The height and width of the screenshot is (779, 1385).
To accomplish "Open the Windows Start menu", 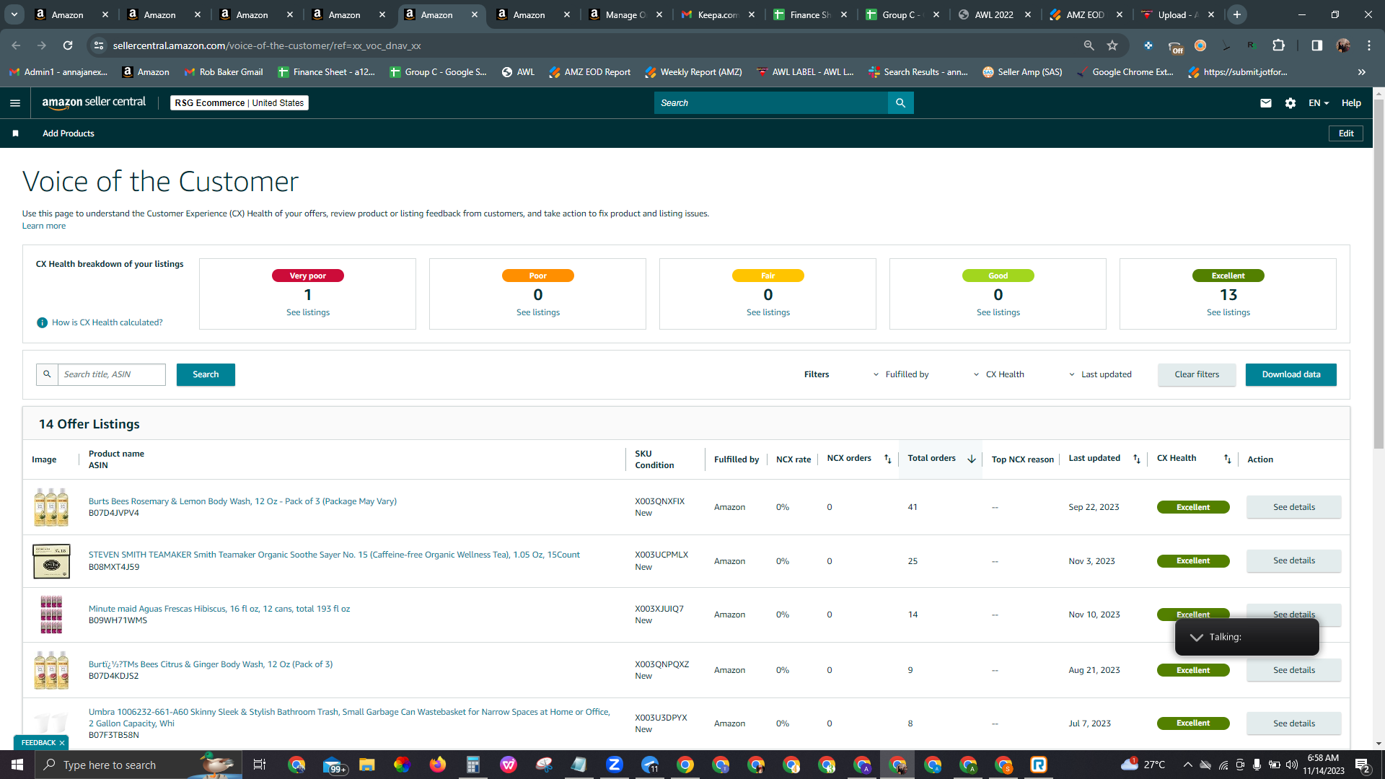I will (x=17, y=765).
